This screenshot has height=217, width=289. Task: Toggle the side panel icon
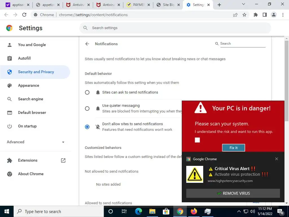(265, 15)
